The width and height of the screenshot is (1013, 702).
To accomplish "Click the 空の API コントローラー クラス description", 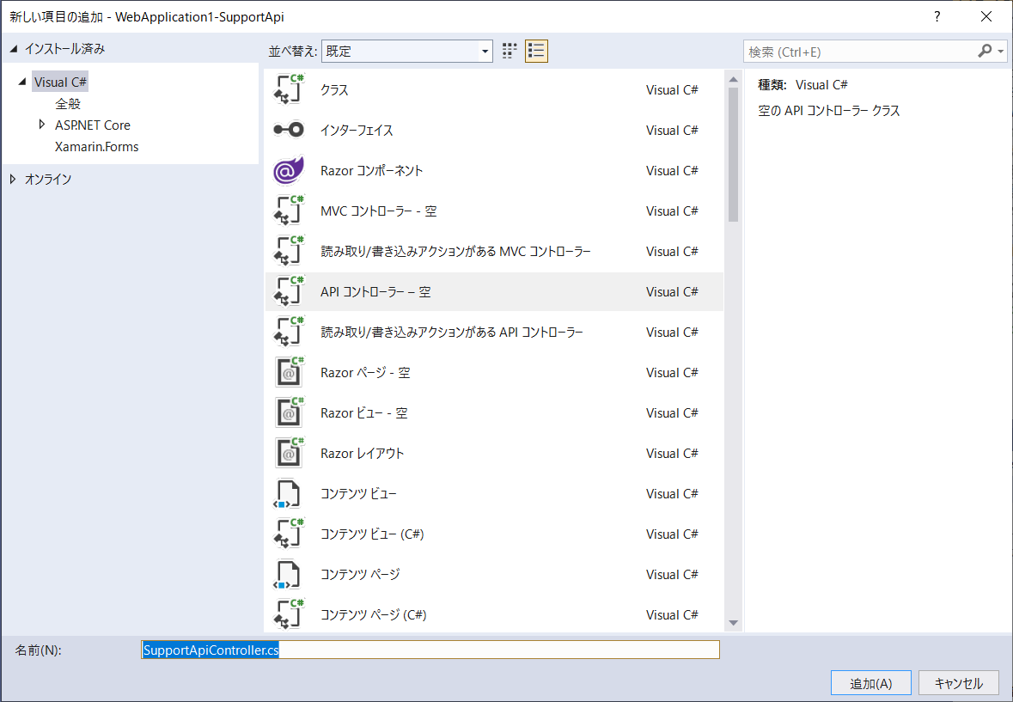I will coord(829,111).
